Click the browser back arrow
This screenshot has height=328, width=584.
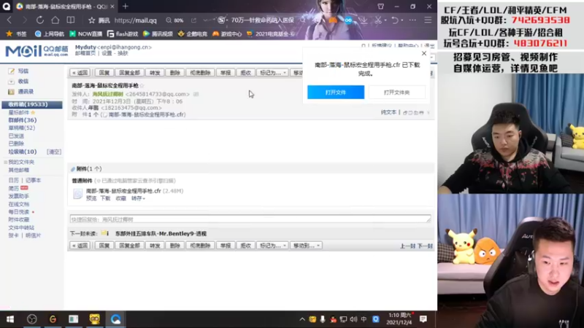(9, 20)
